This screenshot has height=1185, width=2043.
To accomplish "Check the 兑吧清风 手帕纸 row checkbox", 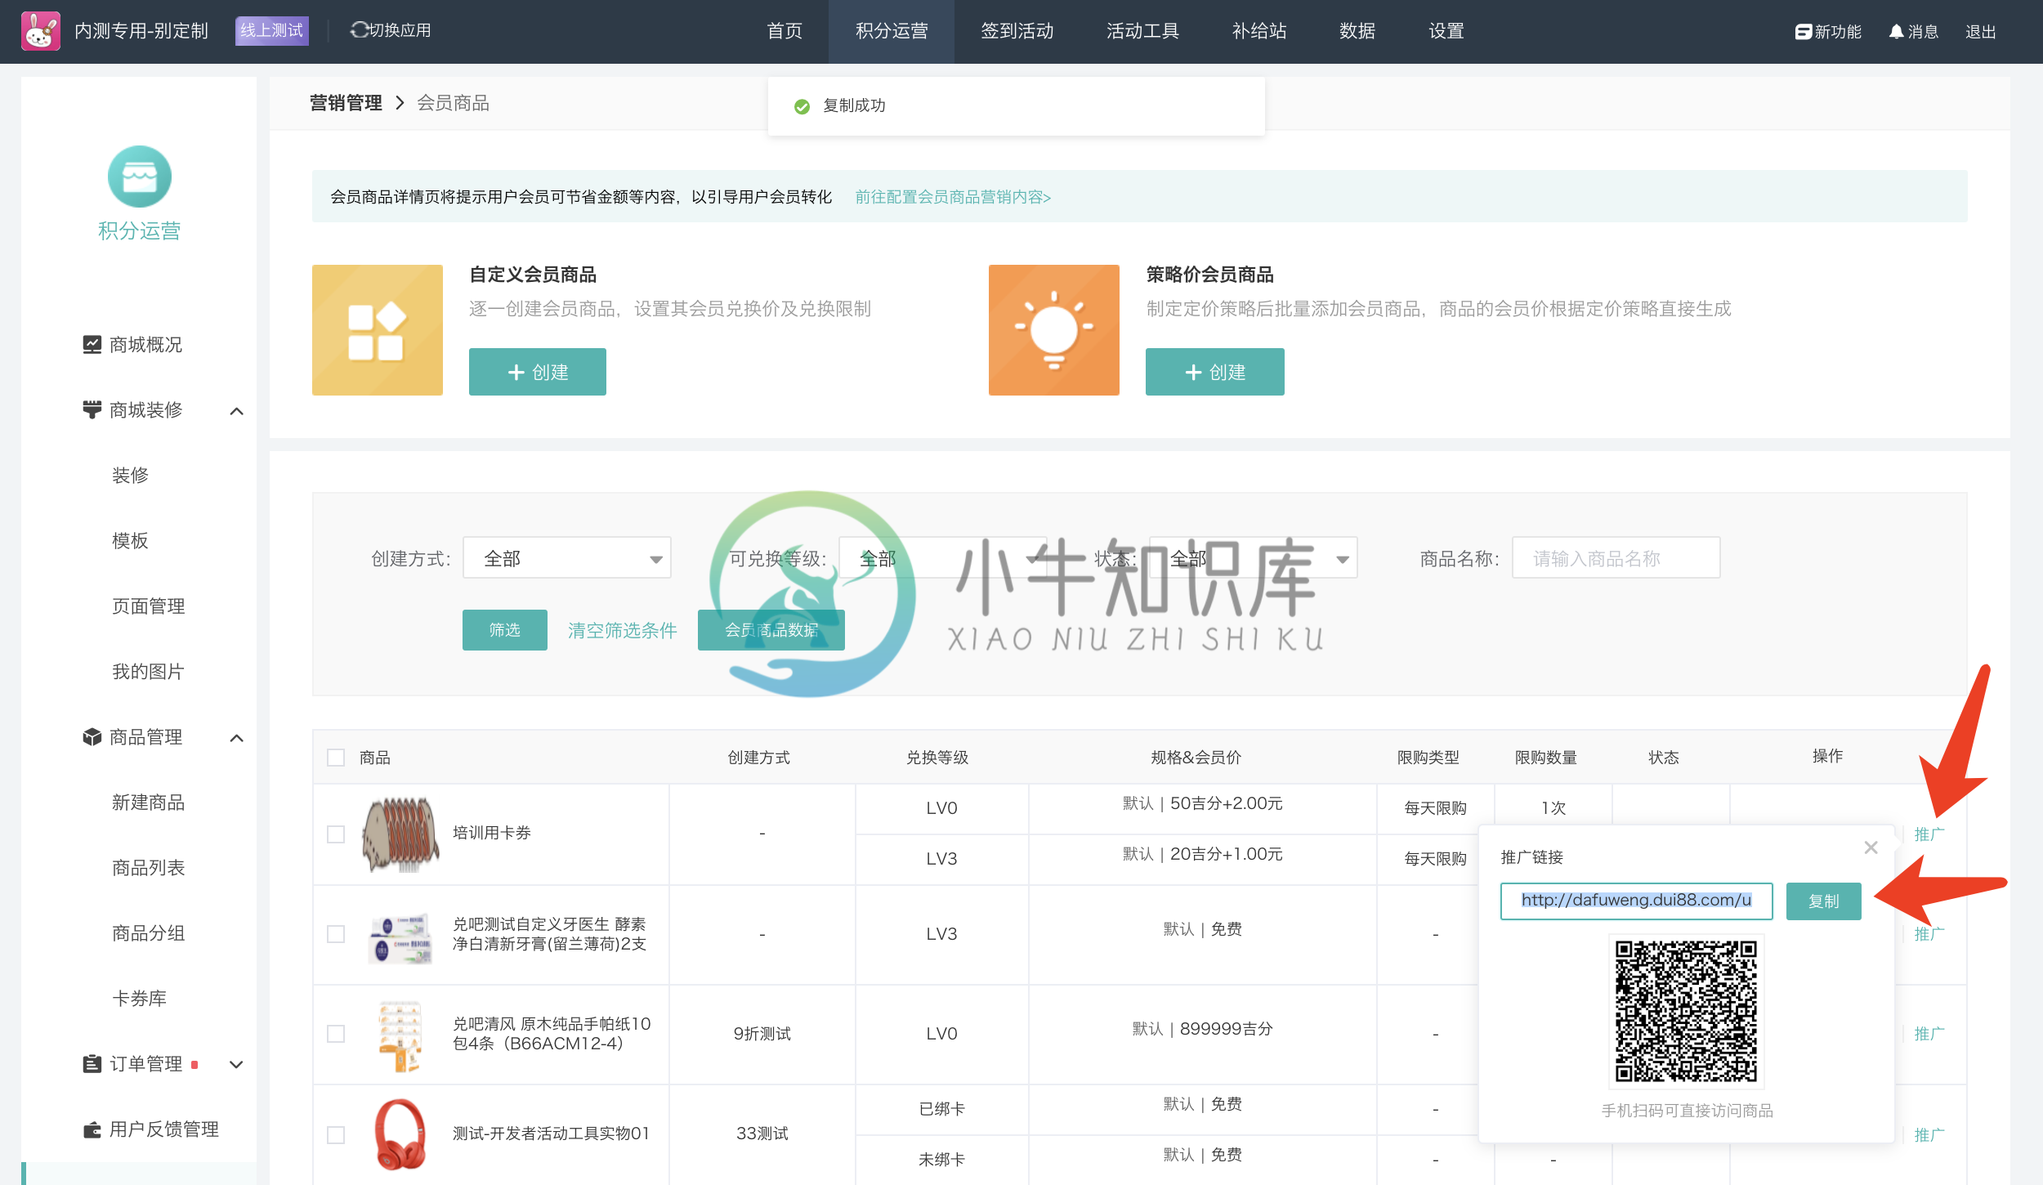I will pyautogui.click(x=336, y=1034).
